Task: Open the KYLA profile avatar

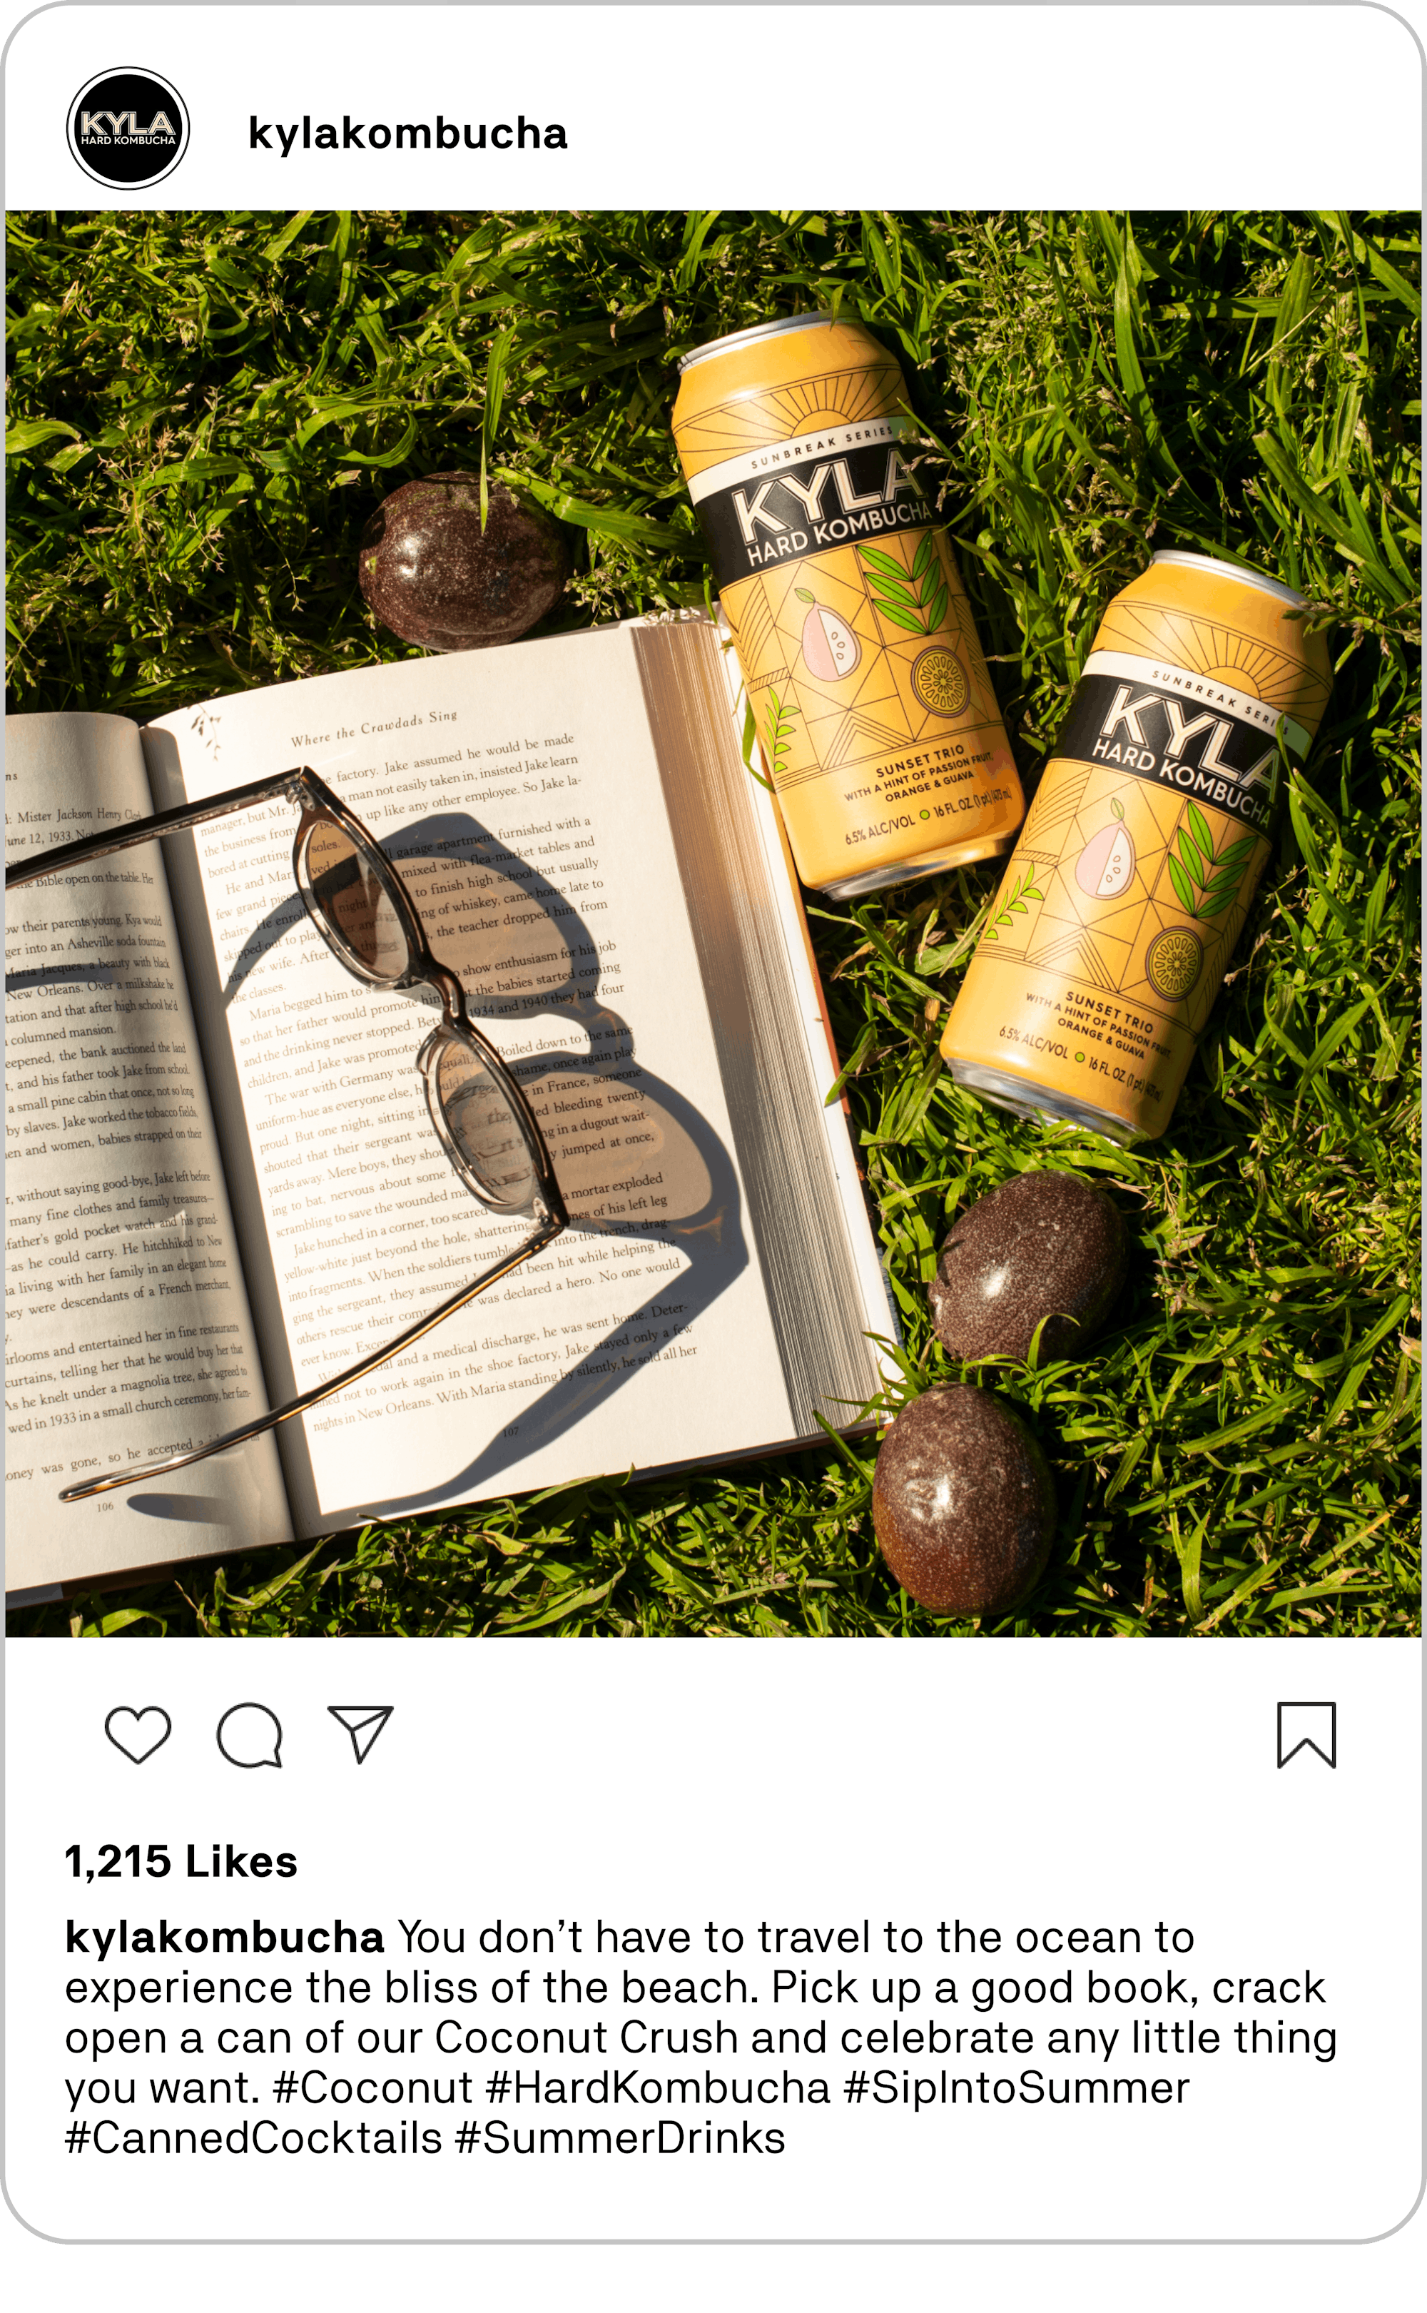Action: tap(128, 128)
